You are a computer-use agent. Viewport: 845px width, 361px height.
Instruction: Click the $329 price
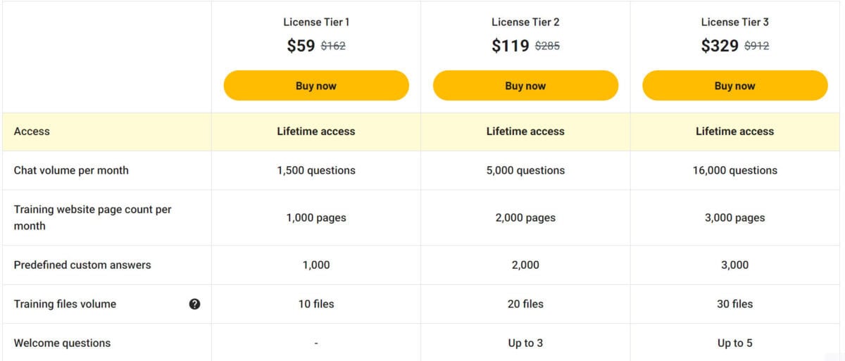click(x=720, y=46)
